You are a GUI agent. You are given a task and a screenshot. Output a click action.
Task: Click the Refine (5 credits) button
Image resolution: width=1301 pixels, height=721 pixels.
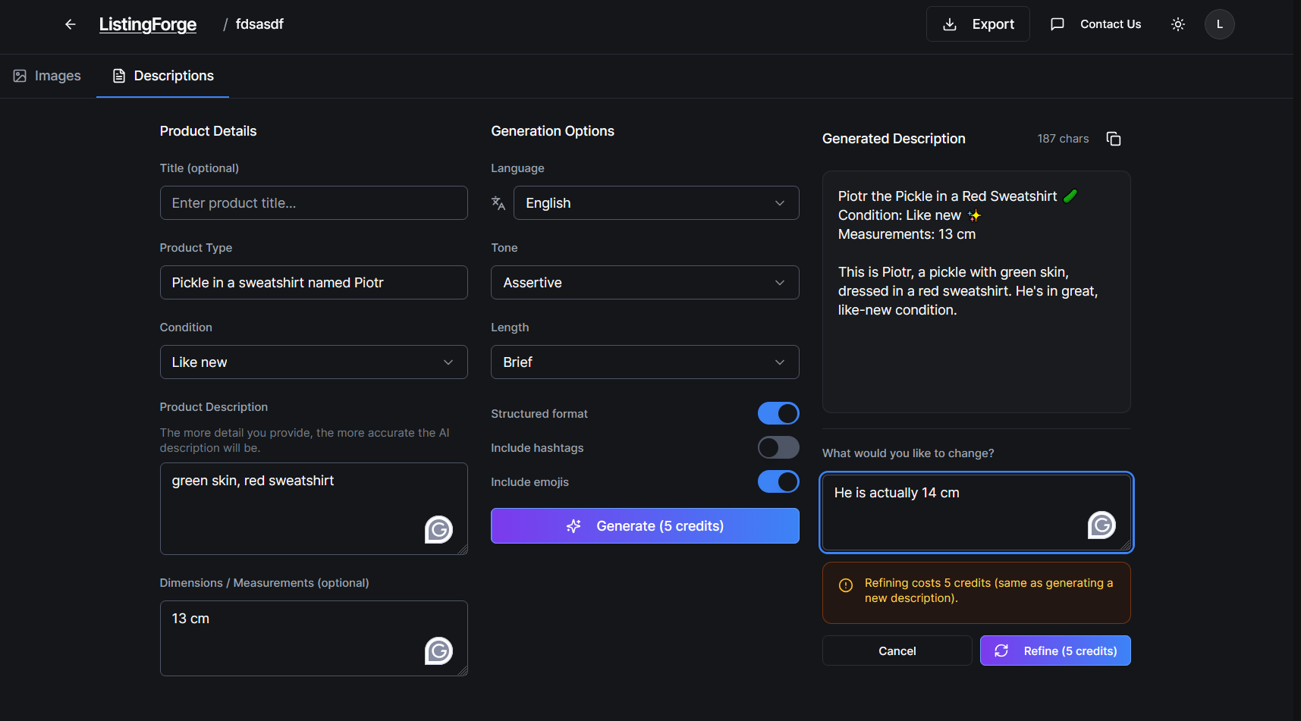tap(1054, 650)
